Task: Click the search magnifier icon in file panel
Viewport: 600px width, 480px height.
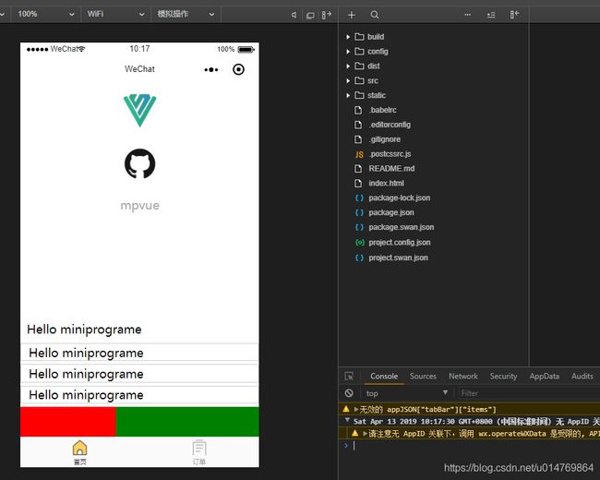Action: tap(375, 15)
